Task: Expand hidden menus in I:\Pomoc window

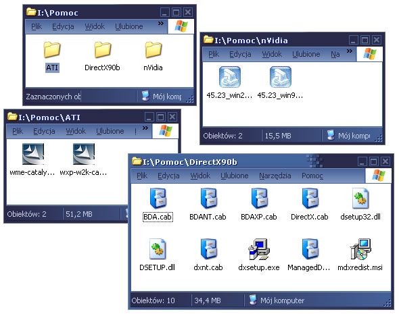Action: pyautogui.click(x=161, y=24)
